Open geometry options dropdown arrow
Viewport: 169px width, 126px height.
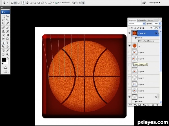53,3
